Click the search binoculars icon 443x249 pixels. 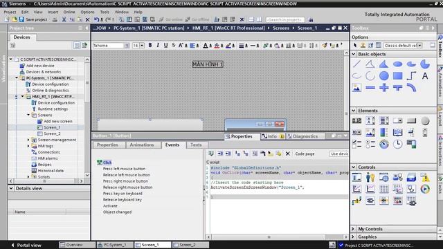(x=311, y=19)
